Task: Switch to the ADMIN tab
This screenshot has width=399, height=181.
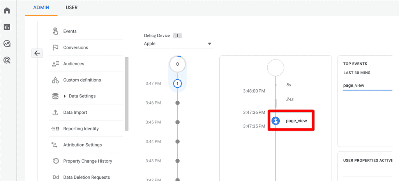Action: coord(41,8)
